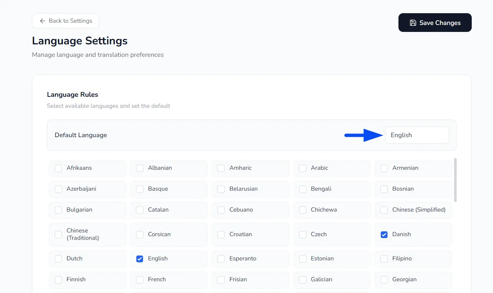Enable the Afrikaans checkbox

pos(58,168)
